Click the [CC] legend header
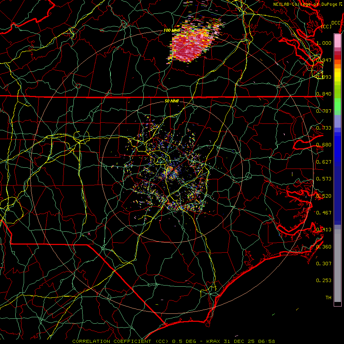Image resolution: width=344 pixels, height=344 pixels. click(x=326, y=26)
